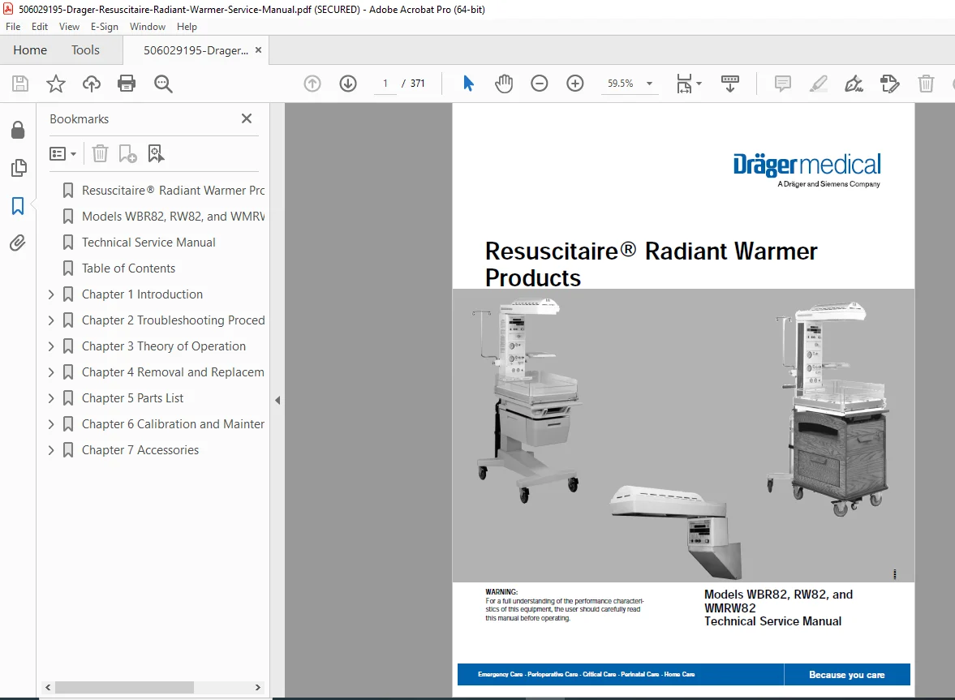Image resolution: width=955 pixels, height=700 pixels.
Task: Open the Edit menu
Action: [x=40, y=27]
